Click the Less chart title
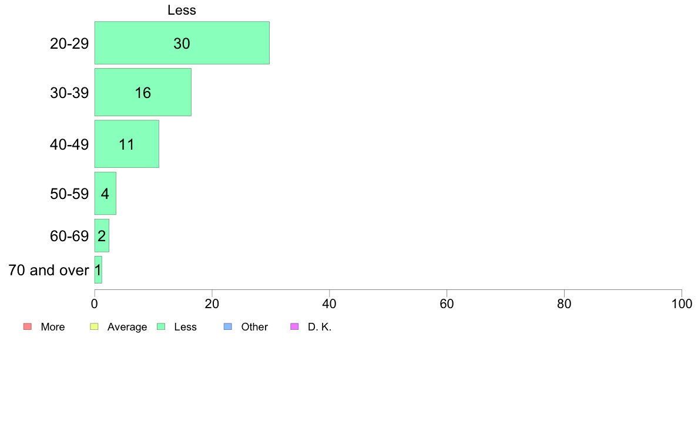 tap(182, 10)
